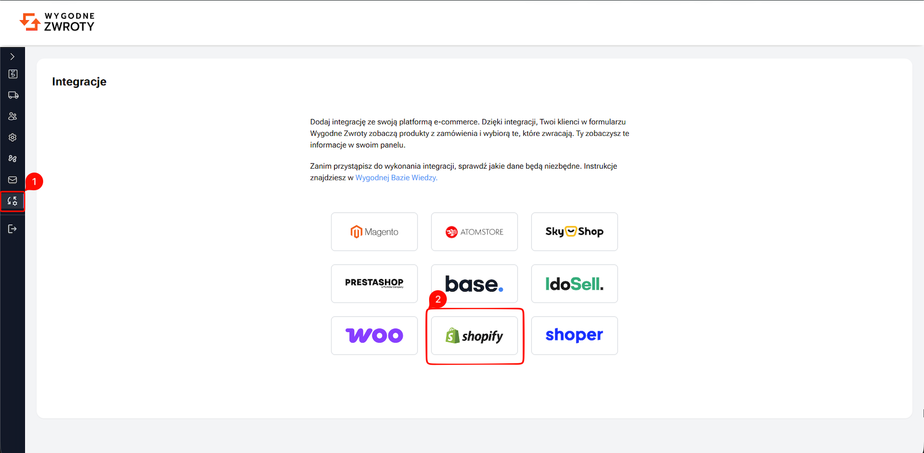The image size is (924, 453).
Task: Choose the Shopify integration card
Action: [474, 335]
